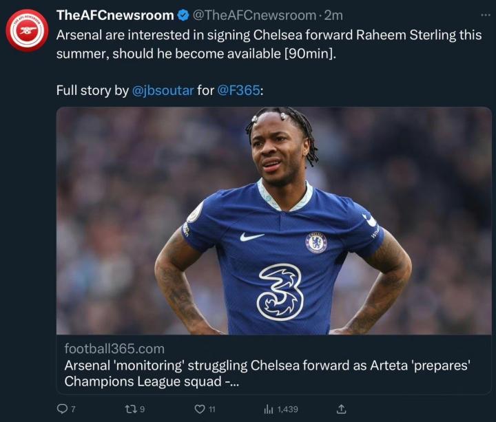Open the Raheem Sterling article image
This screenshot has width=496, height=422.
[274, 221]
